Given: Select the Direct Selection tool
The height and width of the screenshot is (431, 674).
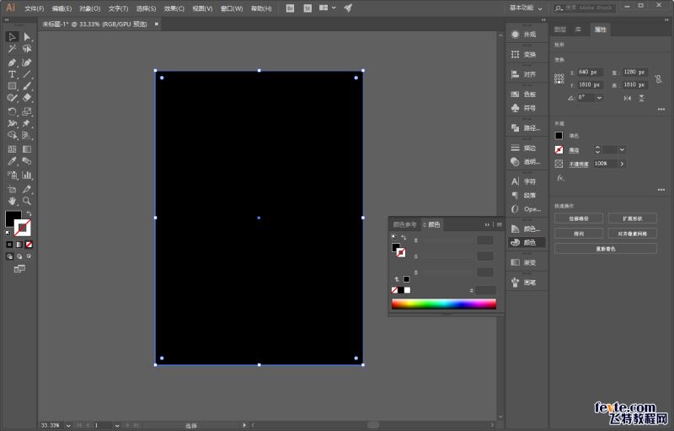Looking at the screenshot, I should point(27,37).
